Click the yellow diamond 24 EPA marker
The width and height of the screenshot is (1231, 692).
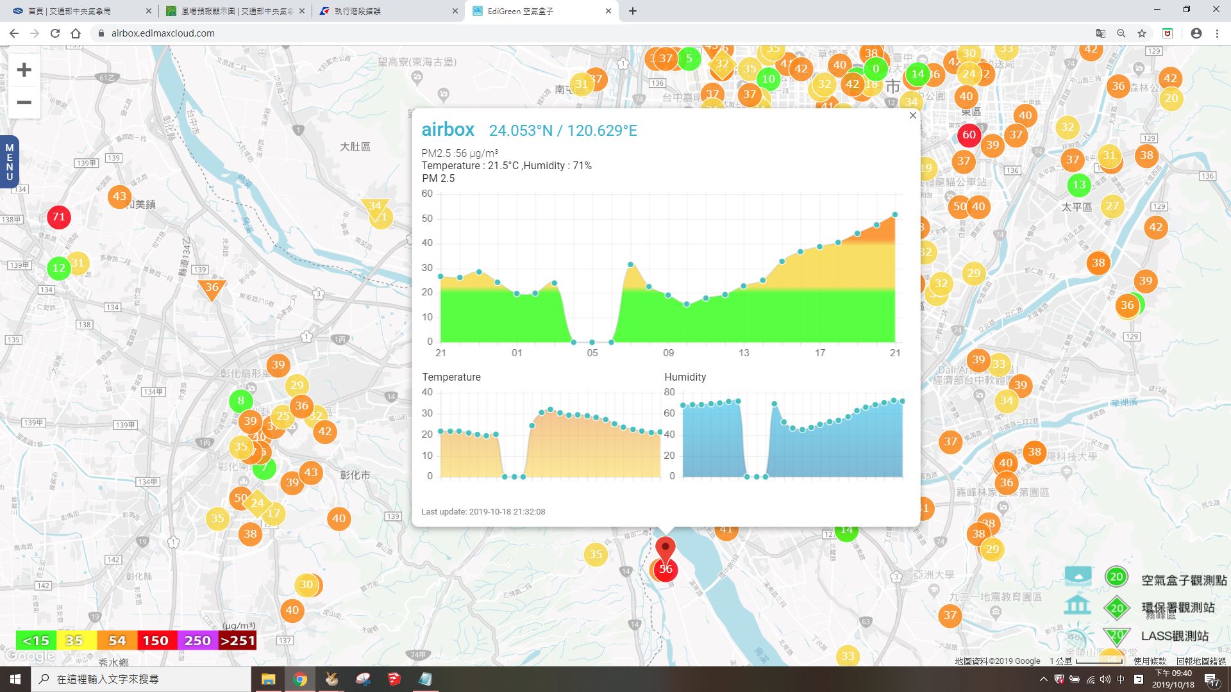click(x=257, y=503)
